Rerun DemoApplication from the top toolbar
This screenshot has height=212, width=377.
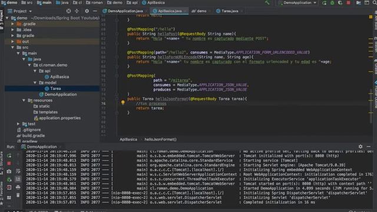(325, 3)
